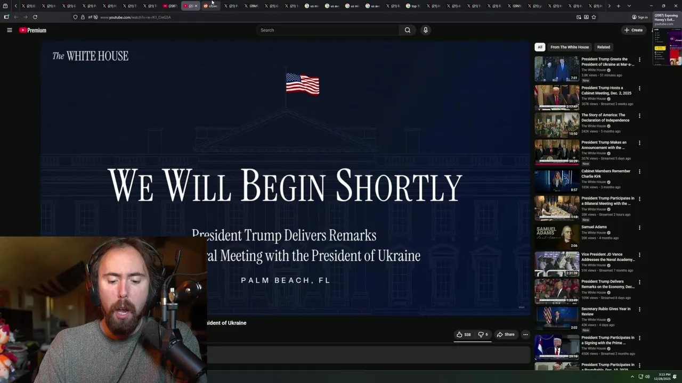The width and height of the screenshot is (682, 383).
Task: Click the YouTube search input field
Action: pos(328,30)
